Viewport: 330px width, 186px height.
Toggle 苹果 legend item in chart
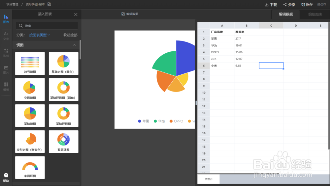pos(144,121)
